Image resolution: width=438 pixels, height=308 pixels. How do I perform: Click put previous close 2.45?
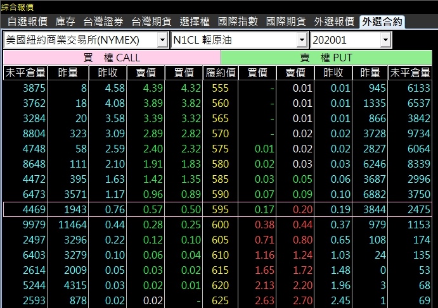click(340, 300)
